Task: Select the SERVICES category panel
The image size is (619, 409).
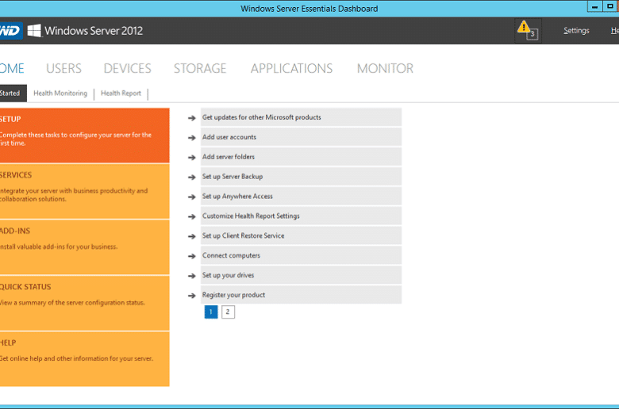Action: pos(84,191)
